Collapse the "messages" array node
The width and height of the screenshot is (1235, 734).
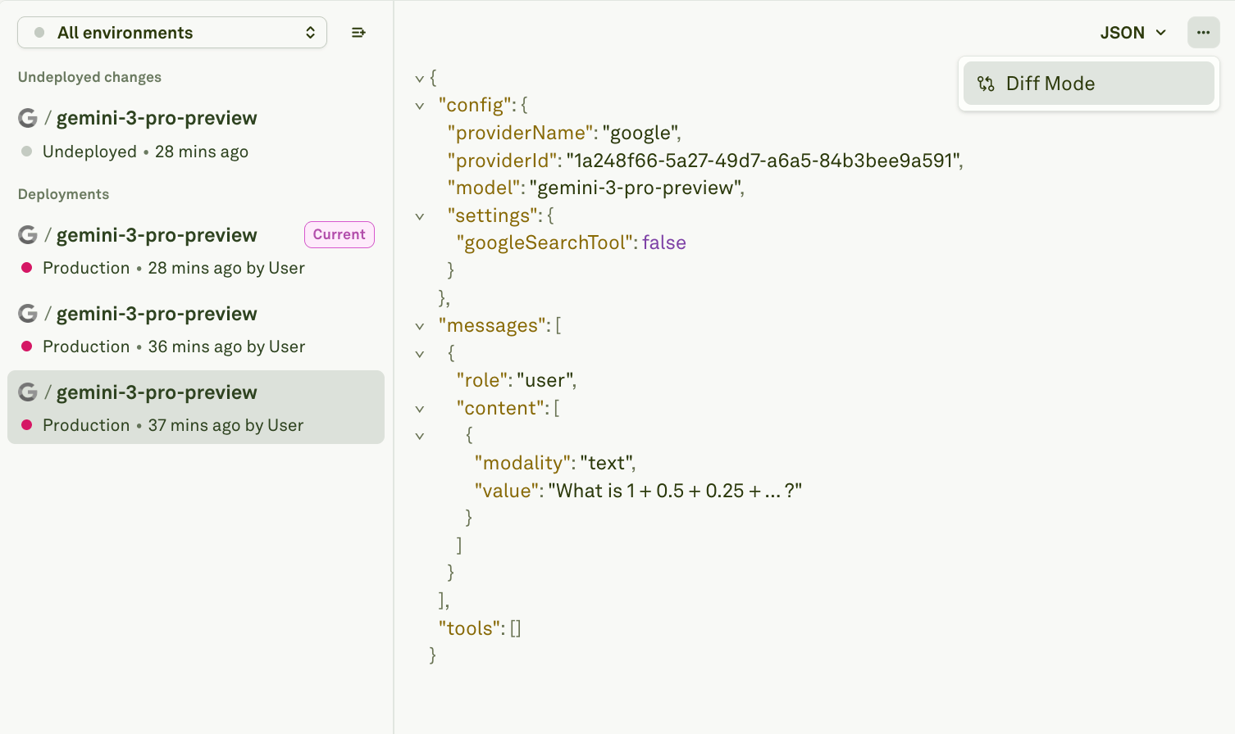[420, 326]
